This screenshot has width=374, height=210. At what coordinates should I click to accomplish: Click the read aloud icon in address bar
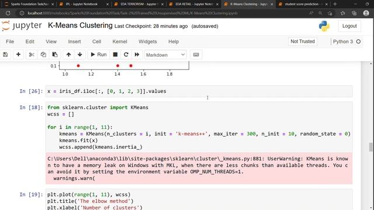[x=311, y=13]
